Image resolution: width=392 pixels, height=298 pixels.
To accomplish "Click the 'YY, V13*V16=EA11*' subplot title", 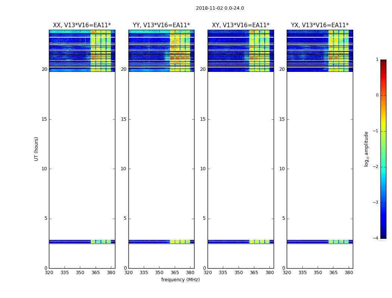I will point(161,25).
